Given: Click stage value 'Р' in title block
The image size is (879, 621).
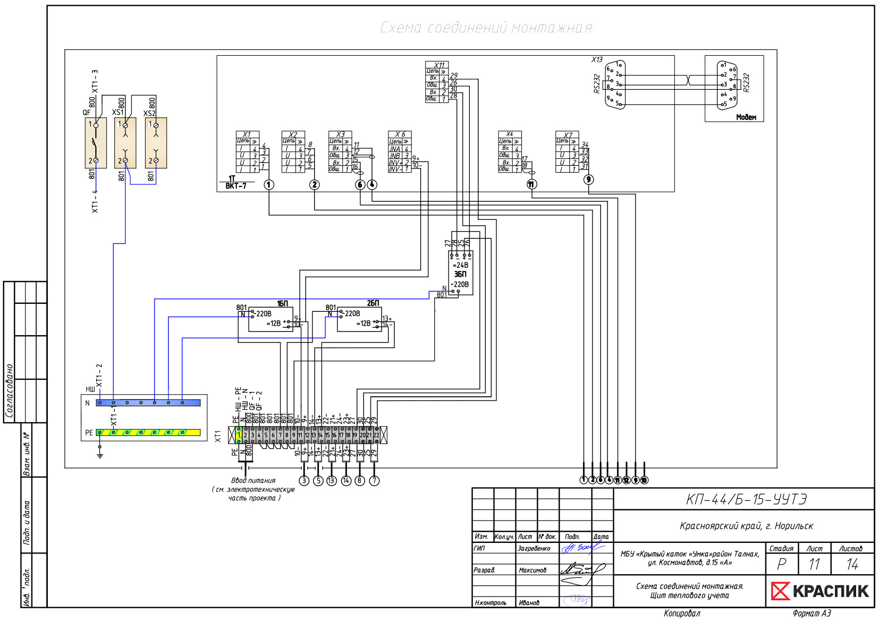Looking at the screenshot, I should 781,564.
